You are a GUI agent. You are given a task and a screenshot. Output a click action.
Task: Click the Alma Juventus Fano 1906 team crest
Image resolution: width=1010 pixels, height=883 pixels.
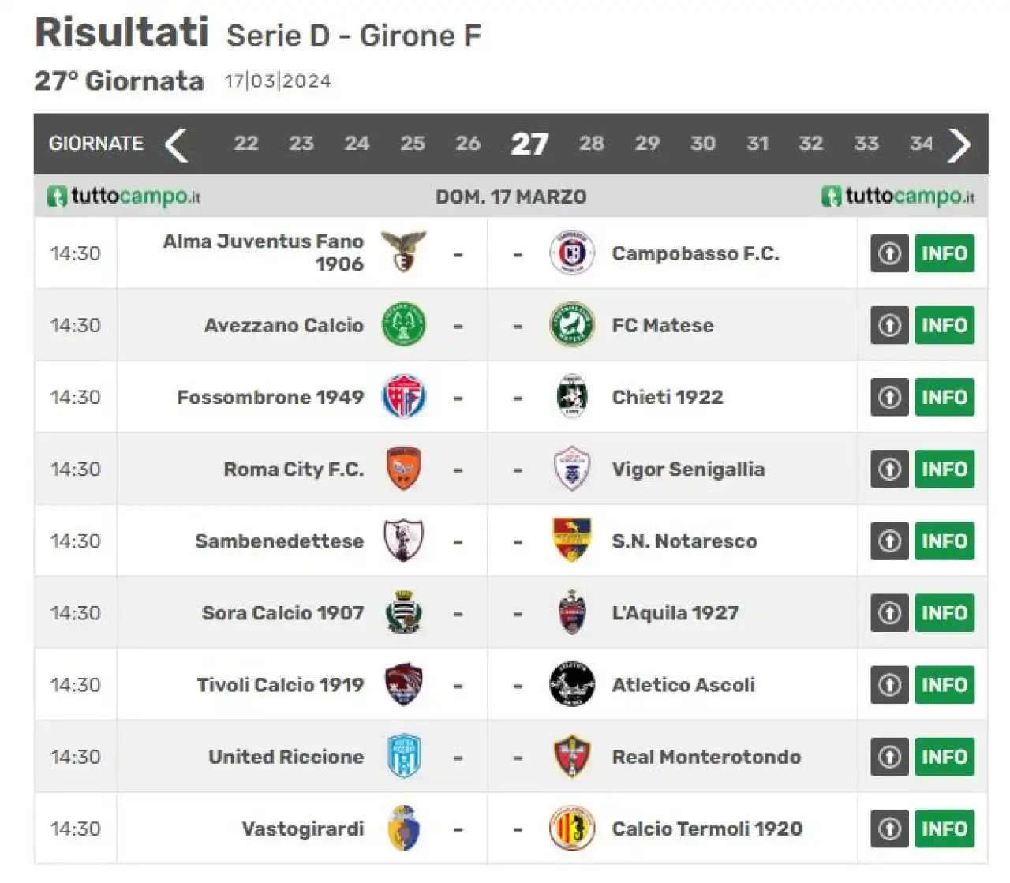[403, 253]
